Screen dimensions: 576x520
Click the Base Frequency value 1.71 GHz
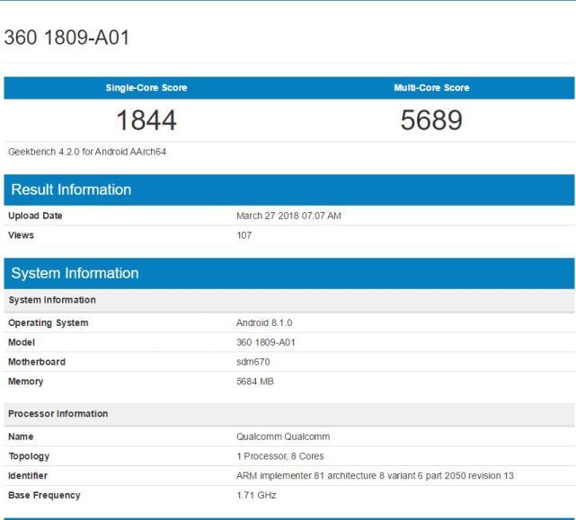[256, 495]
